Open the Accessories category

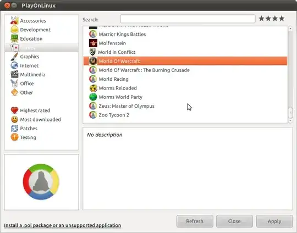click(33, 21)
